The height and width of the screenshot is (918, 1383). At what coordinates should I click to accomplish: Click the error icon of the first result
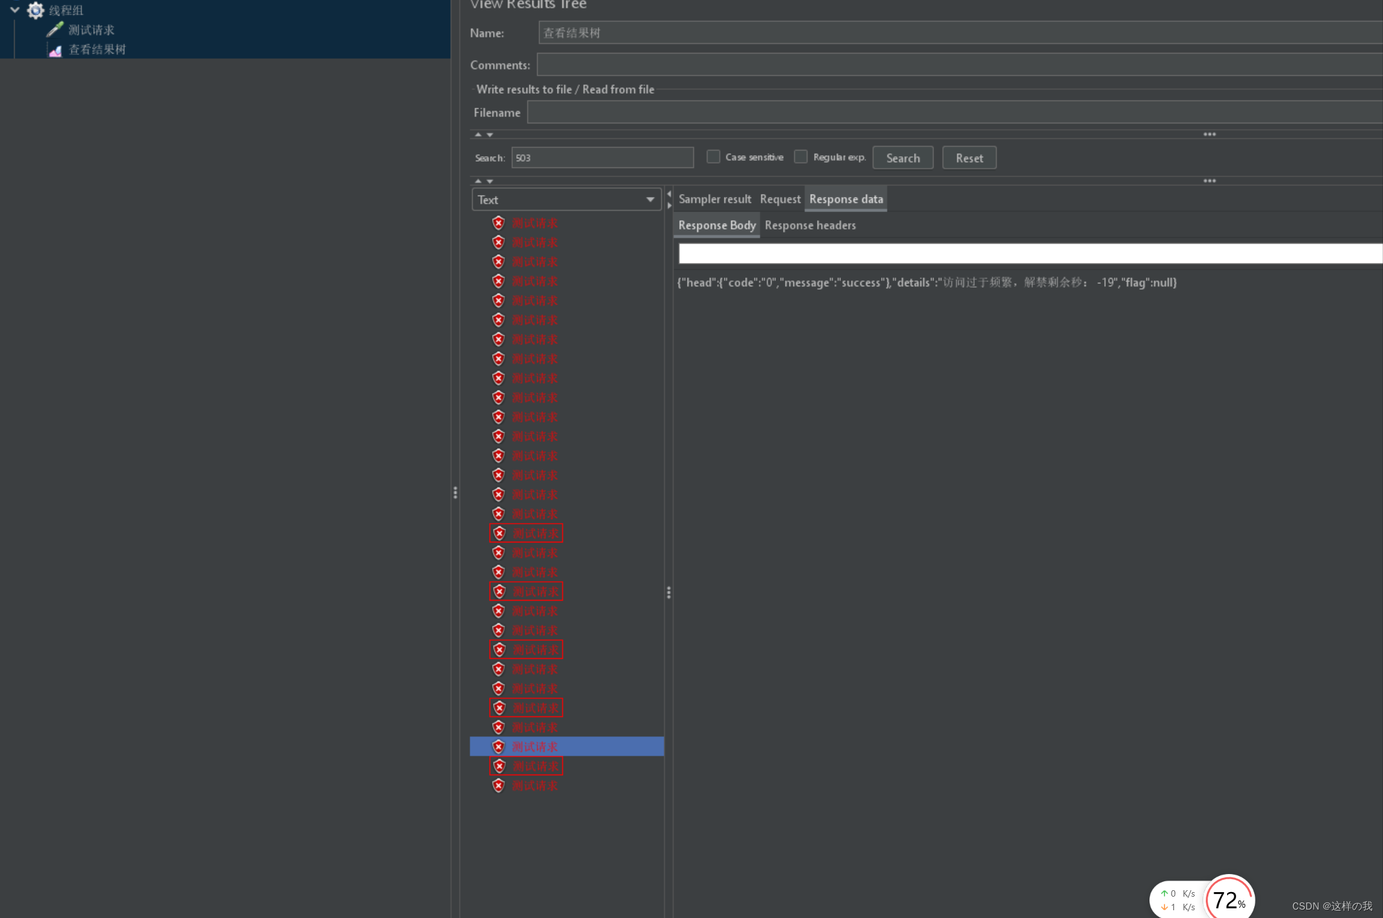click(x=498, y=223)
